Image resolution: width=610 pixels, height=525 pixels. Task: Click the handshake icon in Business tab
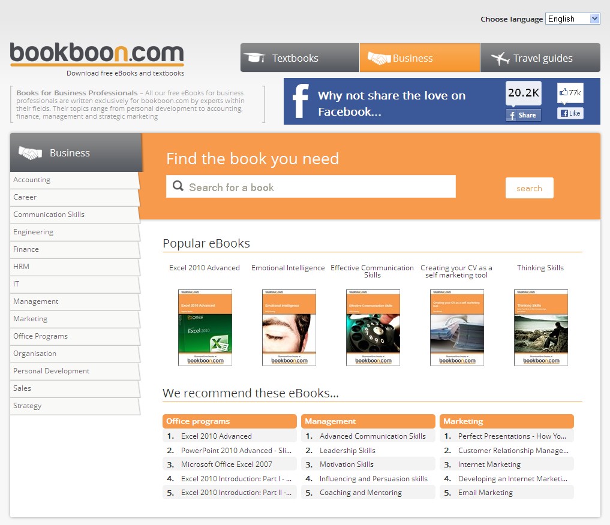[x=378, y=58]
